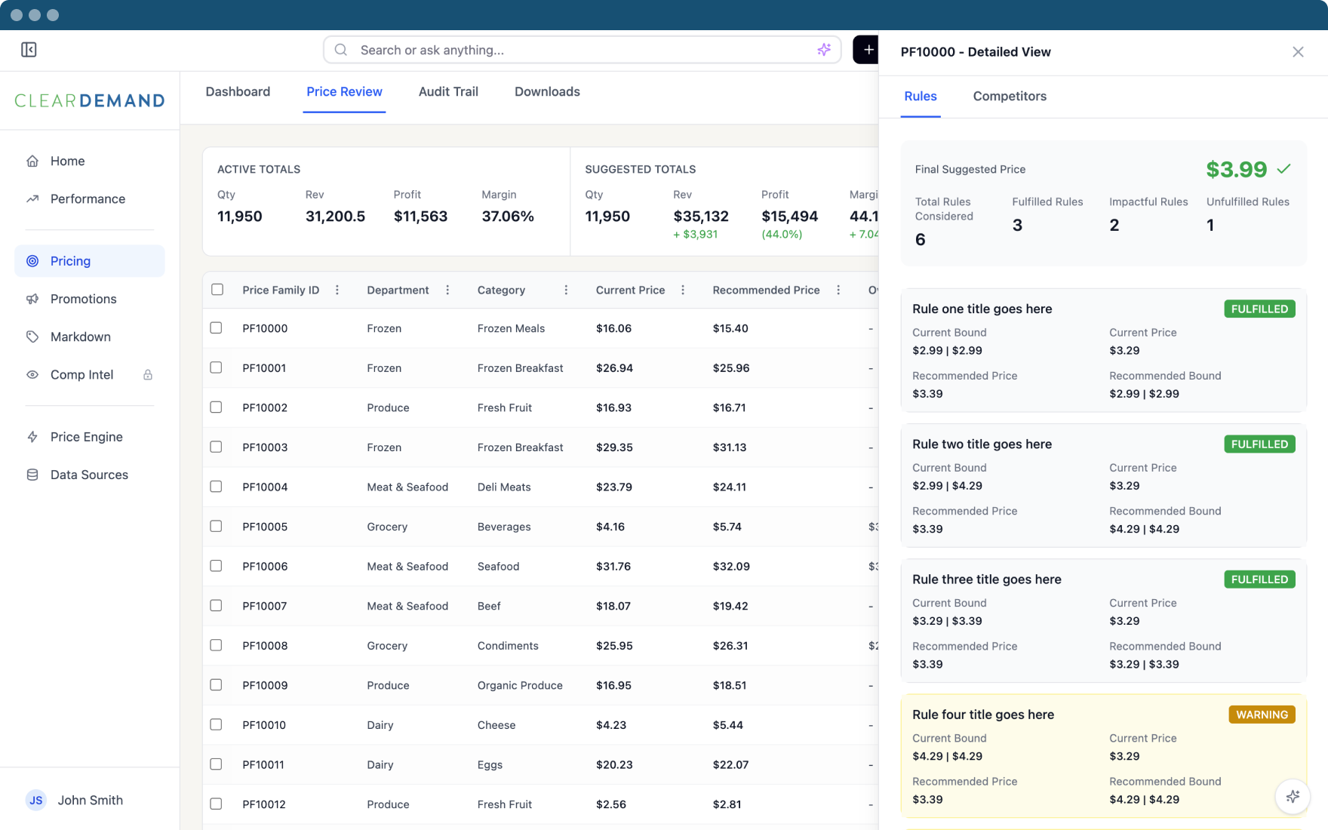Click the ClearDemand logo

point(90,100)
